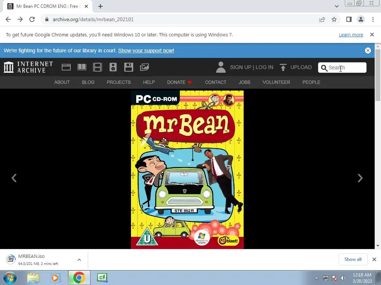
Task: Click the Share this page icon
Action: click(322, 19)
